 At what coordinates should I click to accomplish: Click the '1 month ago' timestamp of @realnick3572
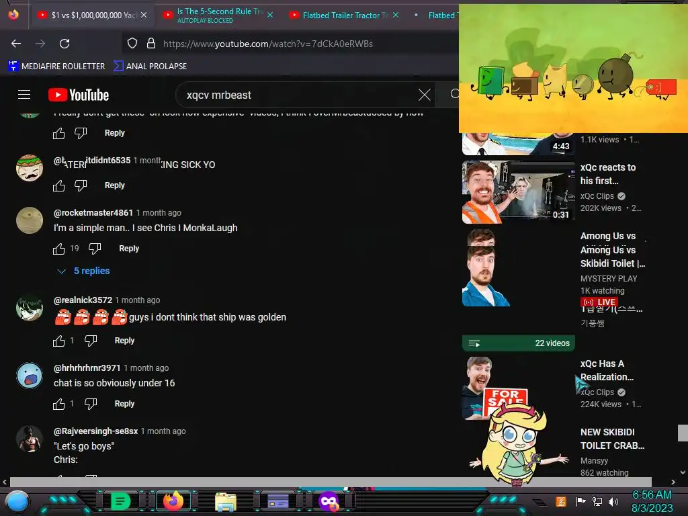click(137, 300)
